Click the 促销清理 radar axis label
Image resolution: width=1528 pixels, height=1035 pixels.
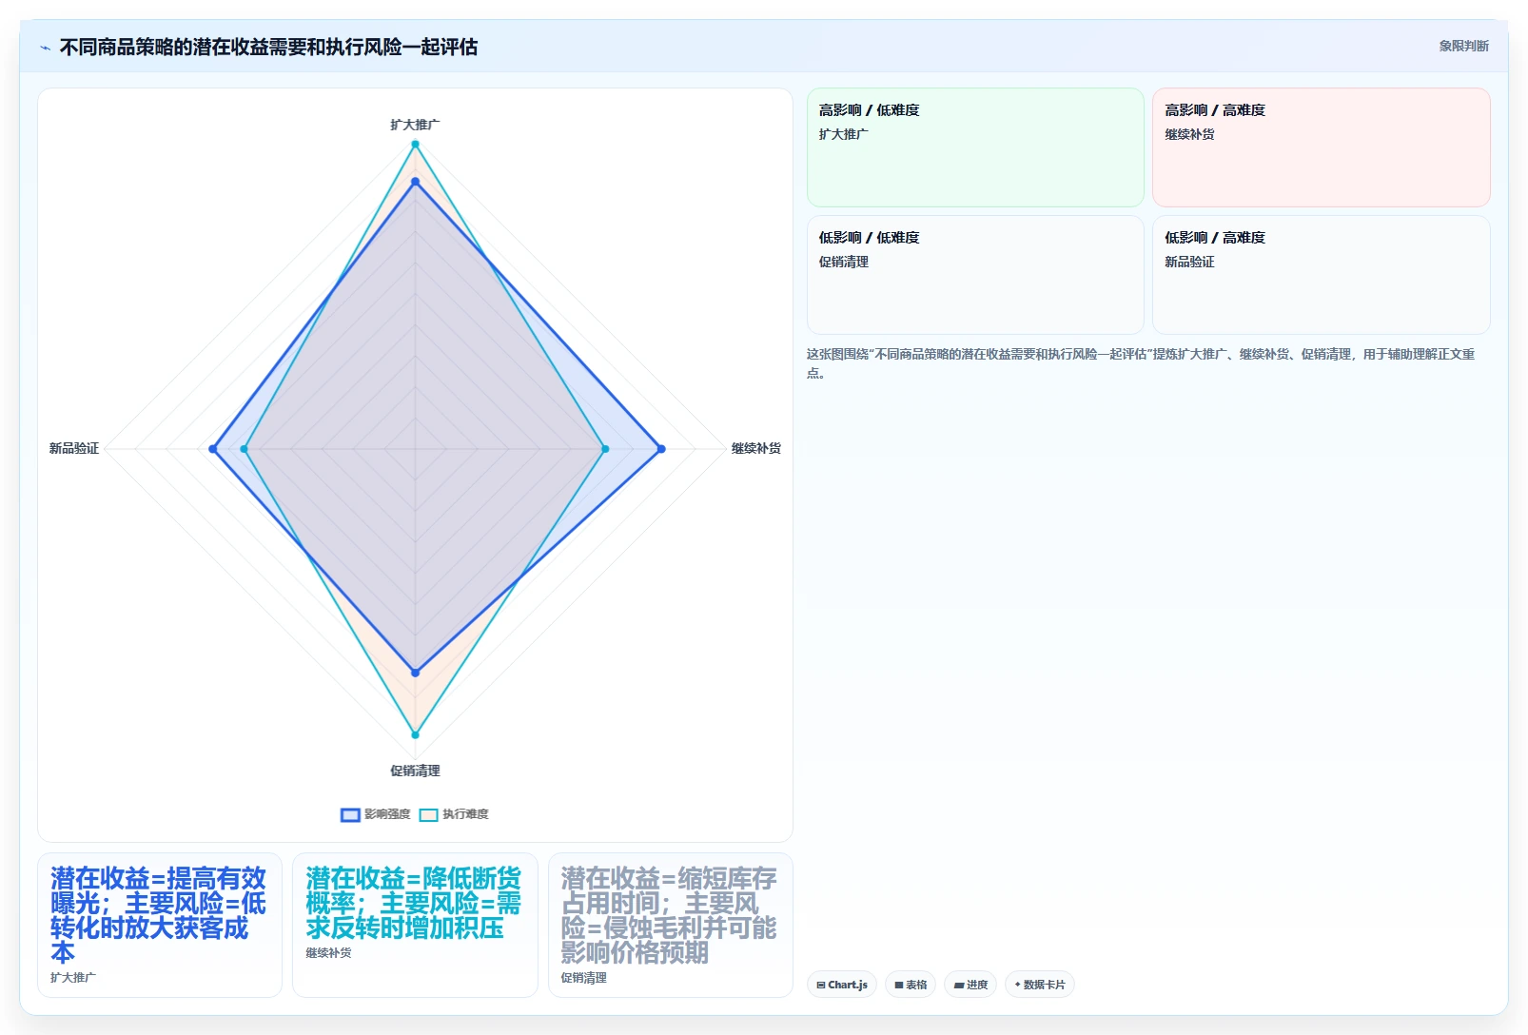(x=415, y=771)
